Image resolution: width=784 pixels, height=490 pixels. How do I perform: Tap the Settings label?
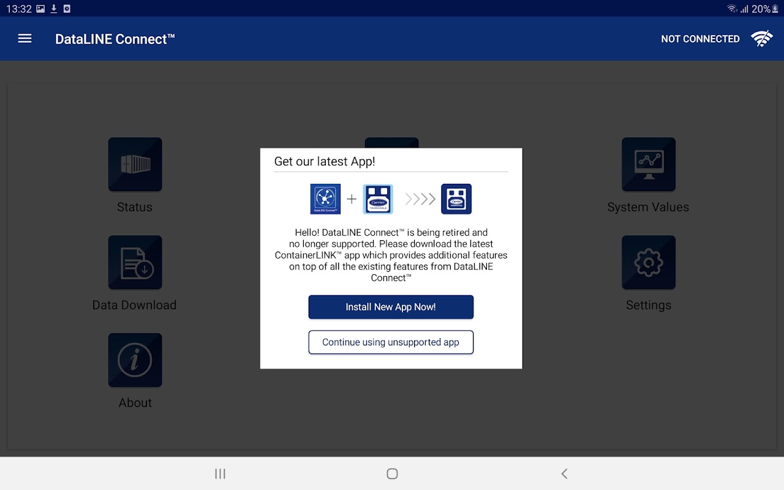(649, 305)
